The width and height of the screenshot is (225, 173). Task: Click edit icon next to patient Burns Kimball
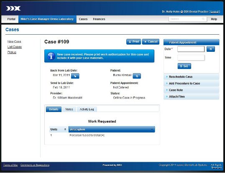click(137, 76)
